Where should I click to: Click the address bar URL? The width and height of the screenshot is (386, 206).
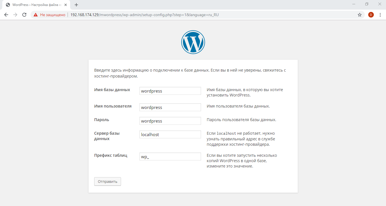pos(145,15)
